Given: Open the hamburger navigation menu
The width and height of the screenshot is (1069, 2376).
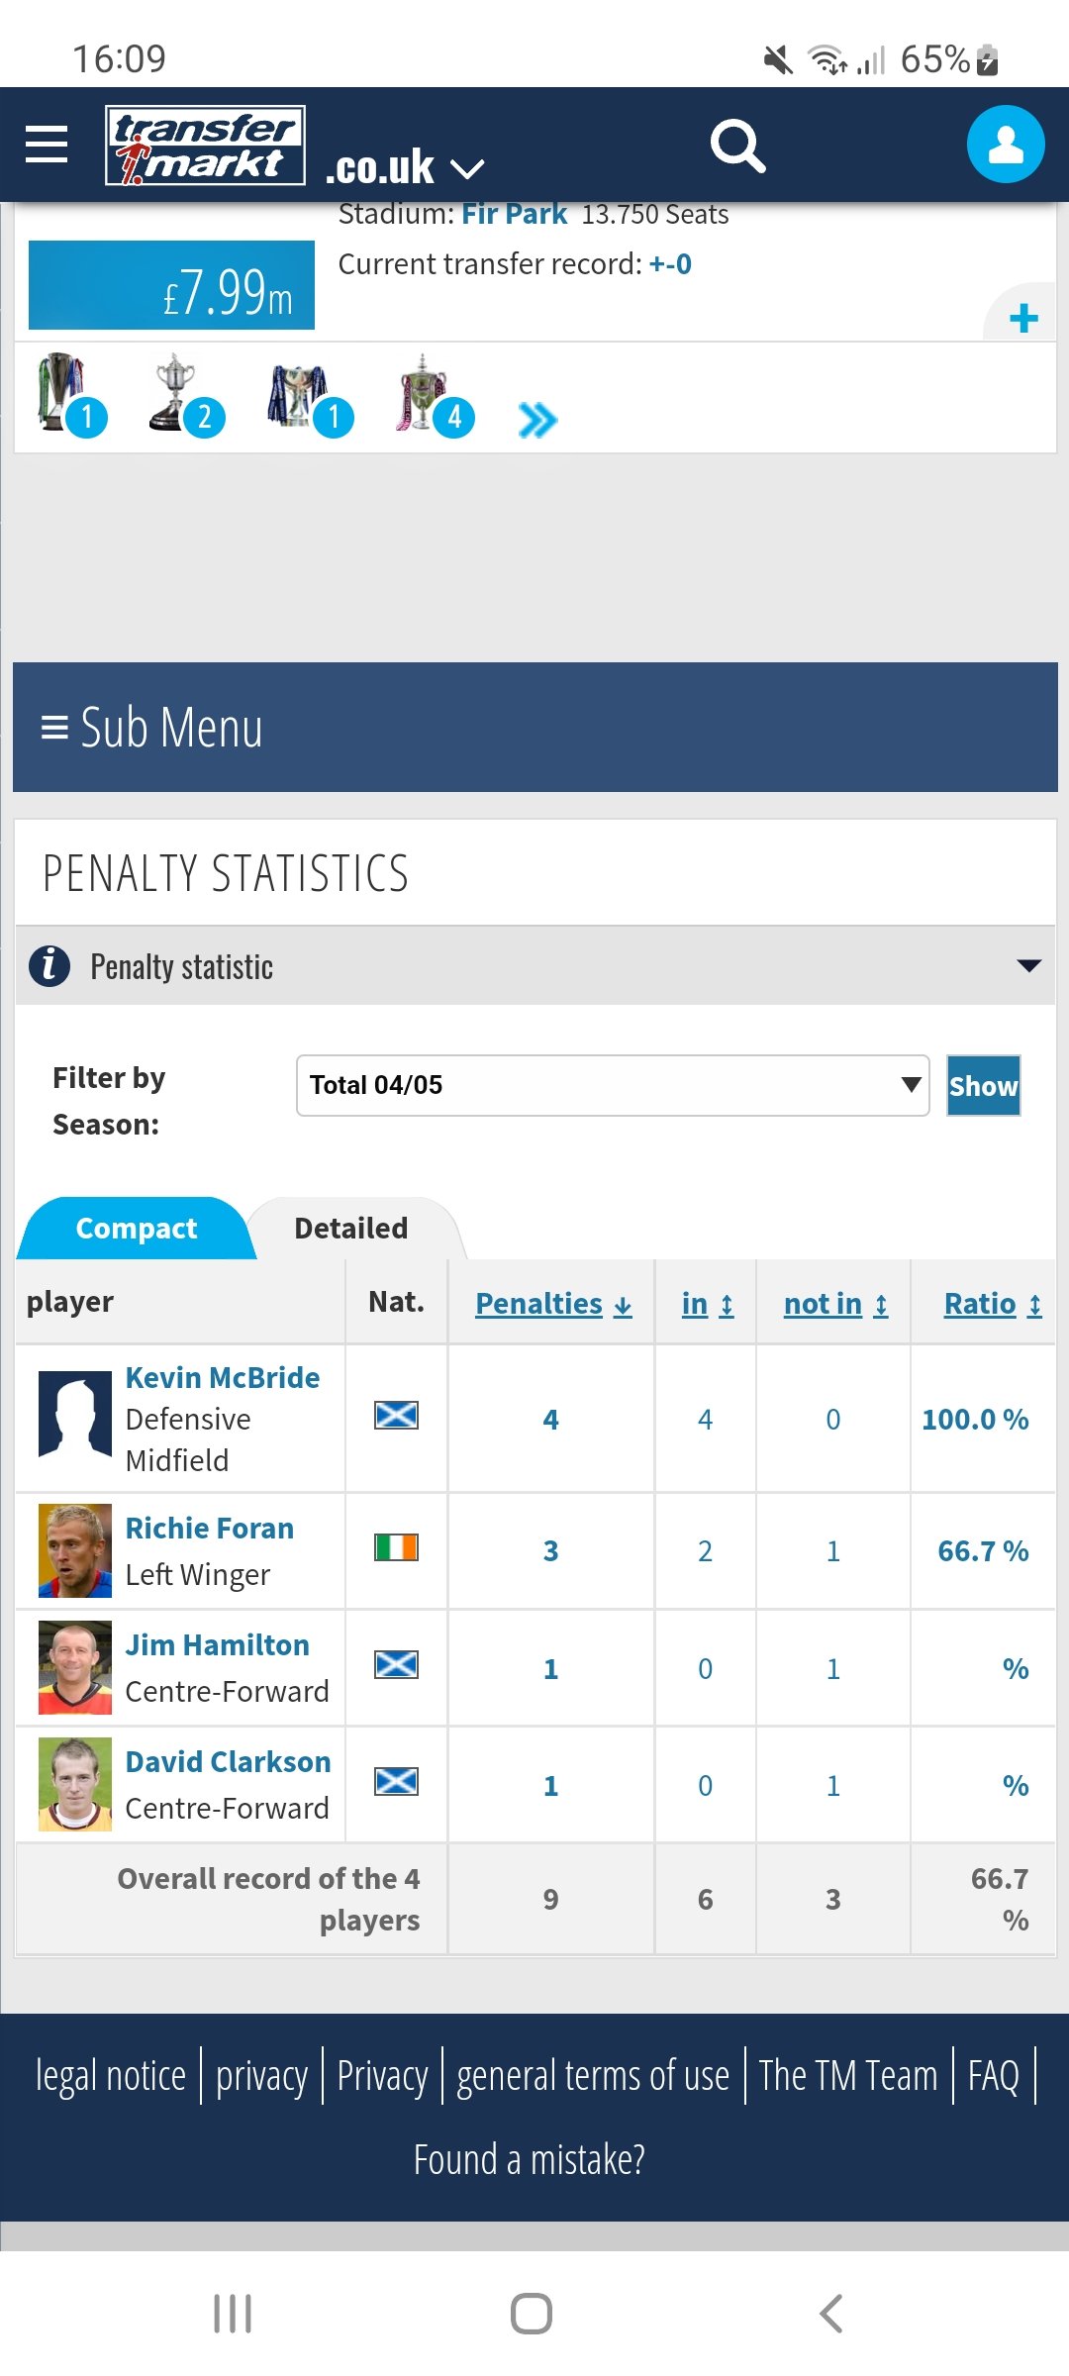Looking at the screenshot, I should click(x=47, y=145).
